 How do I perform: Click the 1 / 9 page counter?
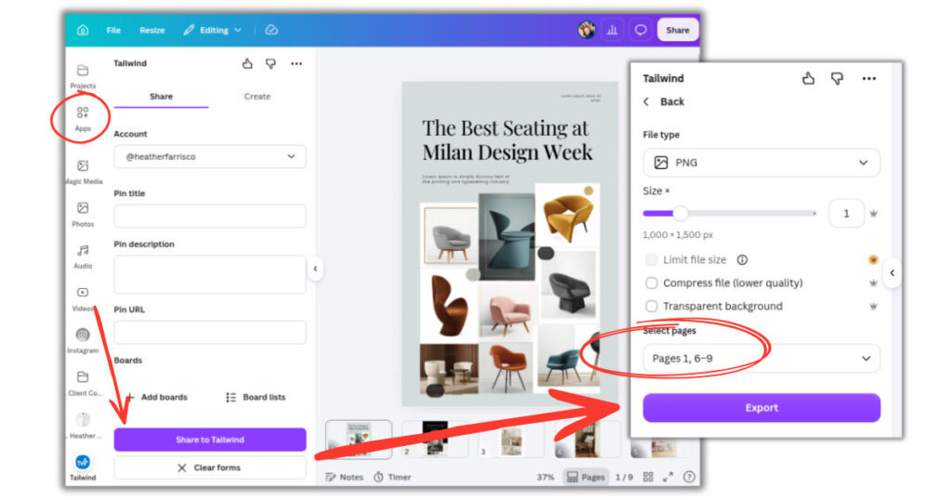(624, 477)
